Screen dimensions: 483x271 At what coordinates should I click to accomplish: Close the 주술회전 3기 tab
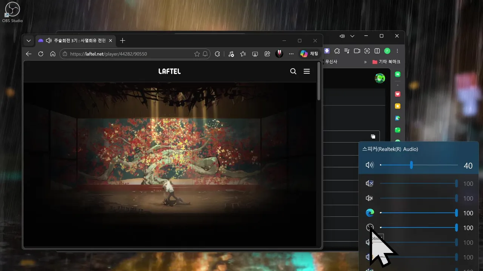tap(111, 41)
